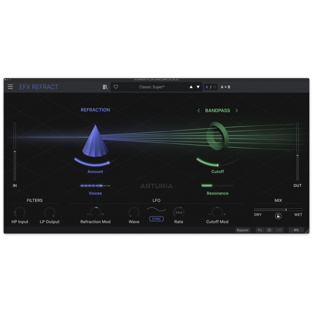Click the FILTERS section heading
The width and height of the screenshot is (313, 313).
[x=34, y=200]
